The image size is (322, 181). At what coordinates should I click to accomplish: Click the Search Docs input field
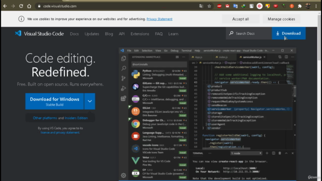point(249,33)
